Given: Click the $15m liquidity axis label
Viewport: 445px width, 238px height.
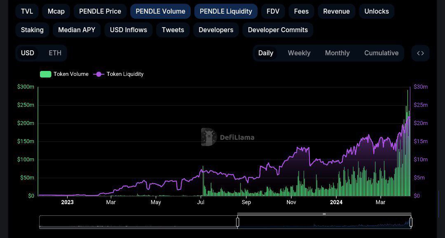Looking at the screenshot, I should click(421, 141).
